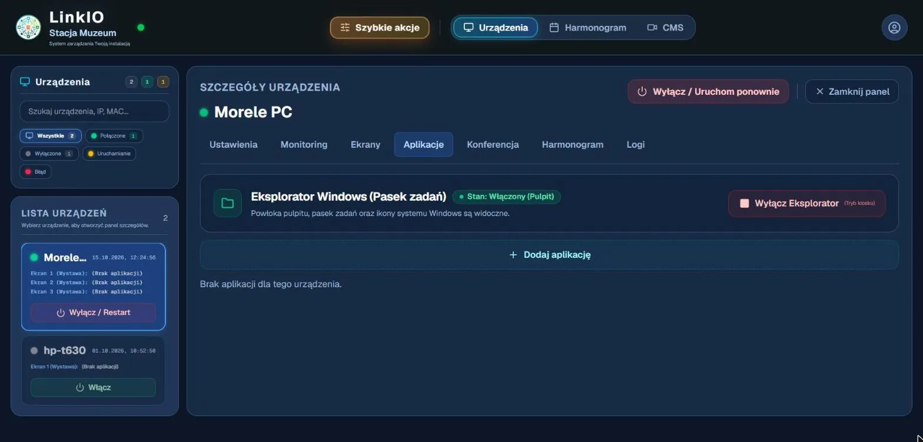Open the Ekrany device tab
The image size is (923, 442).
pos(366,144)
